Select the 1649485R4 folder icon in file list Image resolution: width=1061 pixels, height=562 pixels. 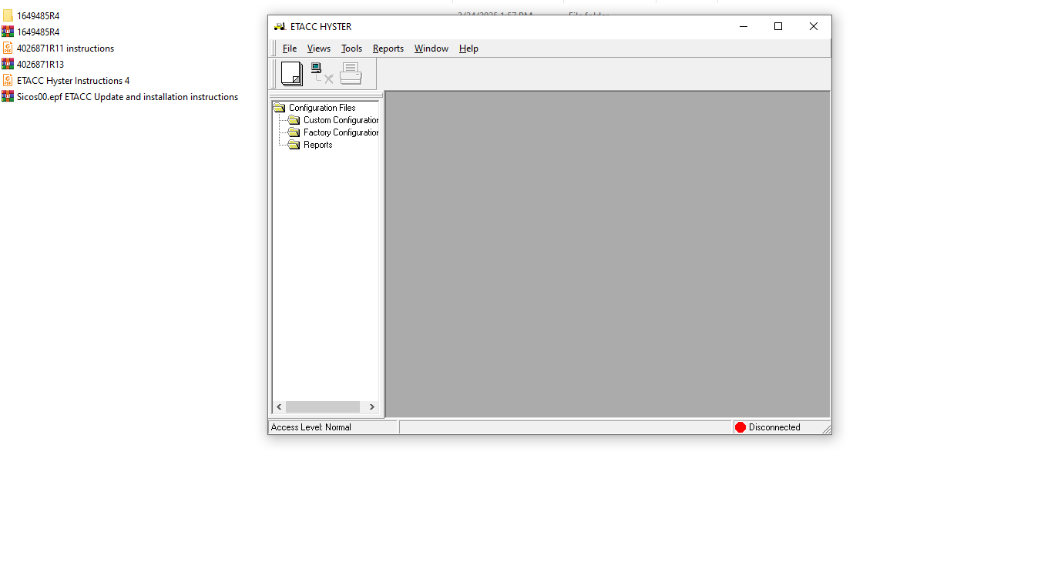8,15
